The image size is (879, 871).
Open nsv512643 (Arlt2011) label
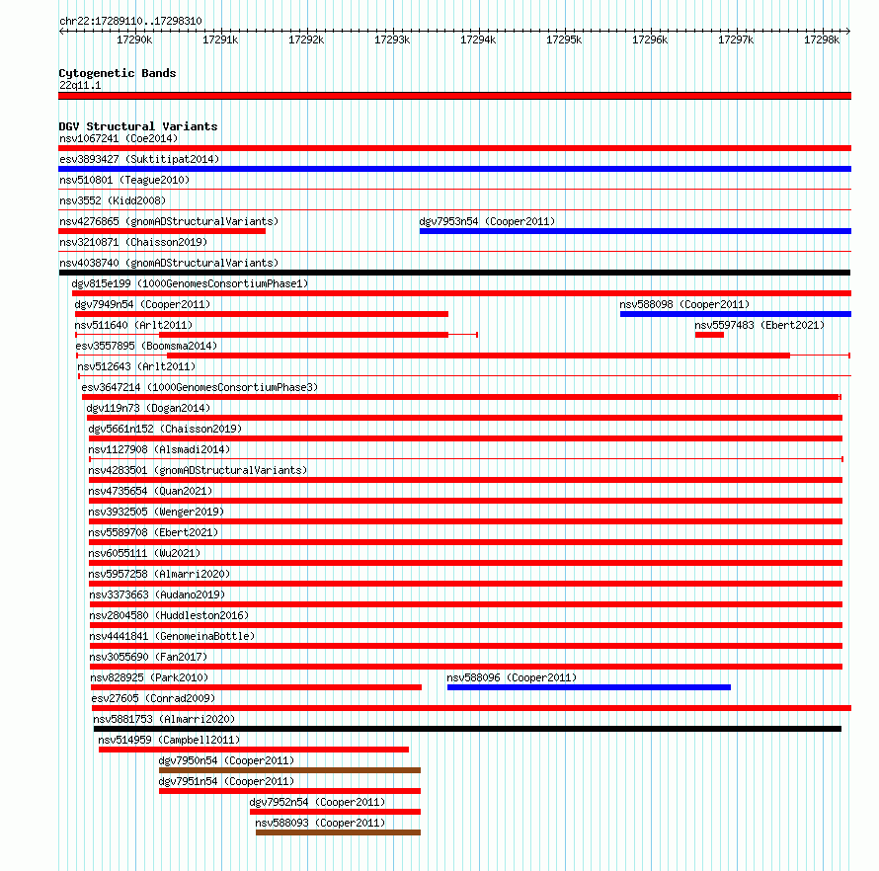click(x=136, y=366)
